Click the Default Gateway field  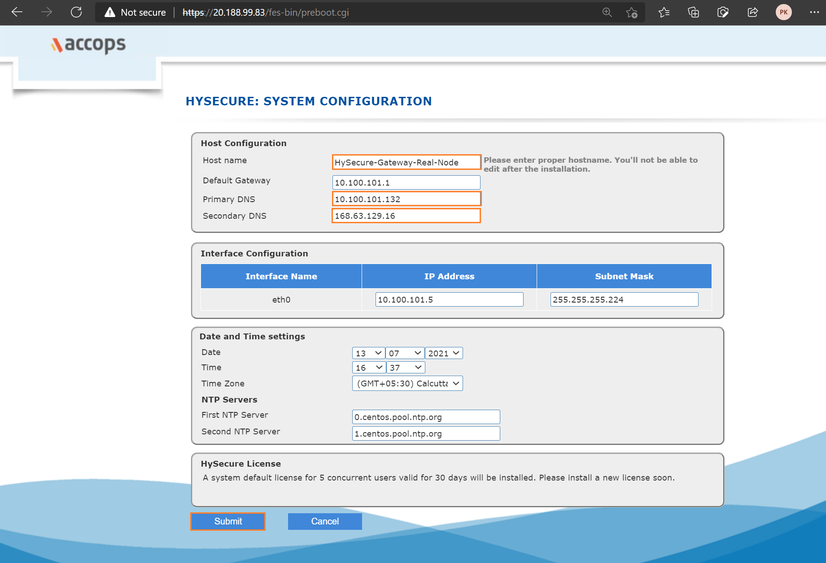(x=406, y=182)
